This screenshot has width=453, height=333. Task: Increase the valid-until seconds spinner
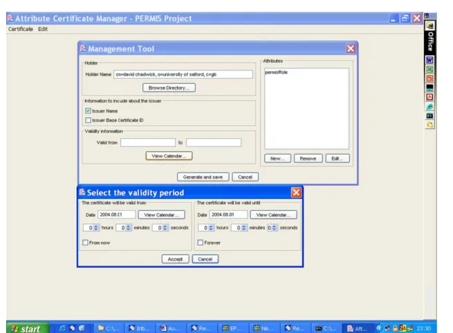pyautogui.click(x=274, y=226)
